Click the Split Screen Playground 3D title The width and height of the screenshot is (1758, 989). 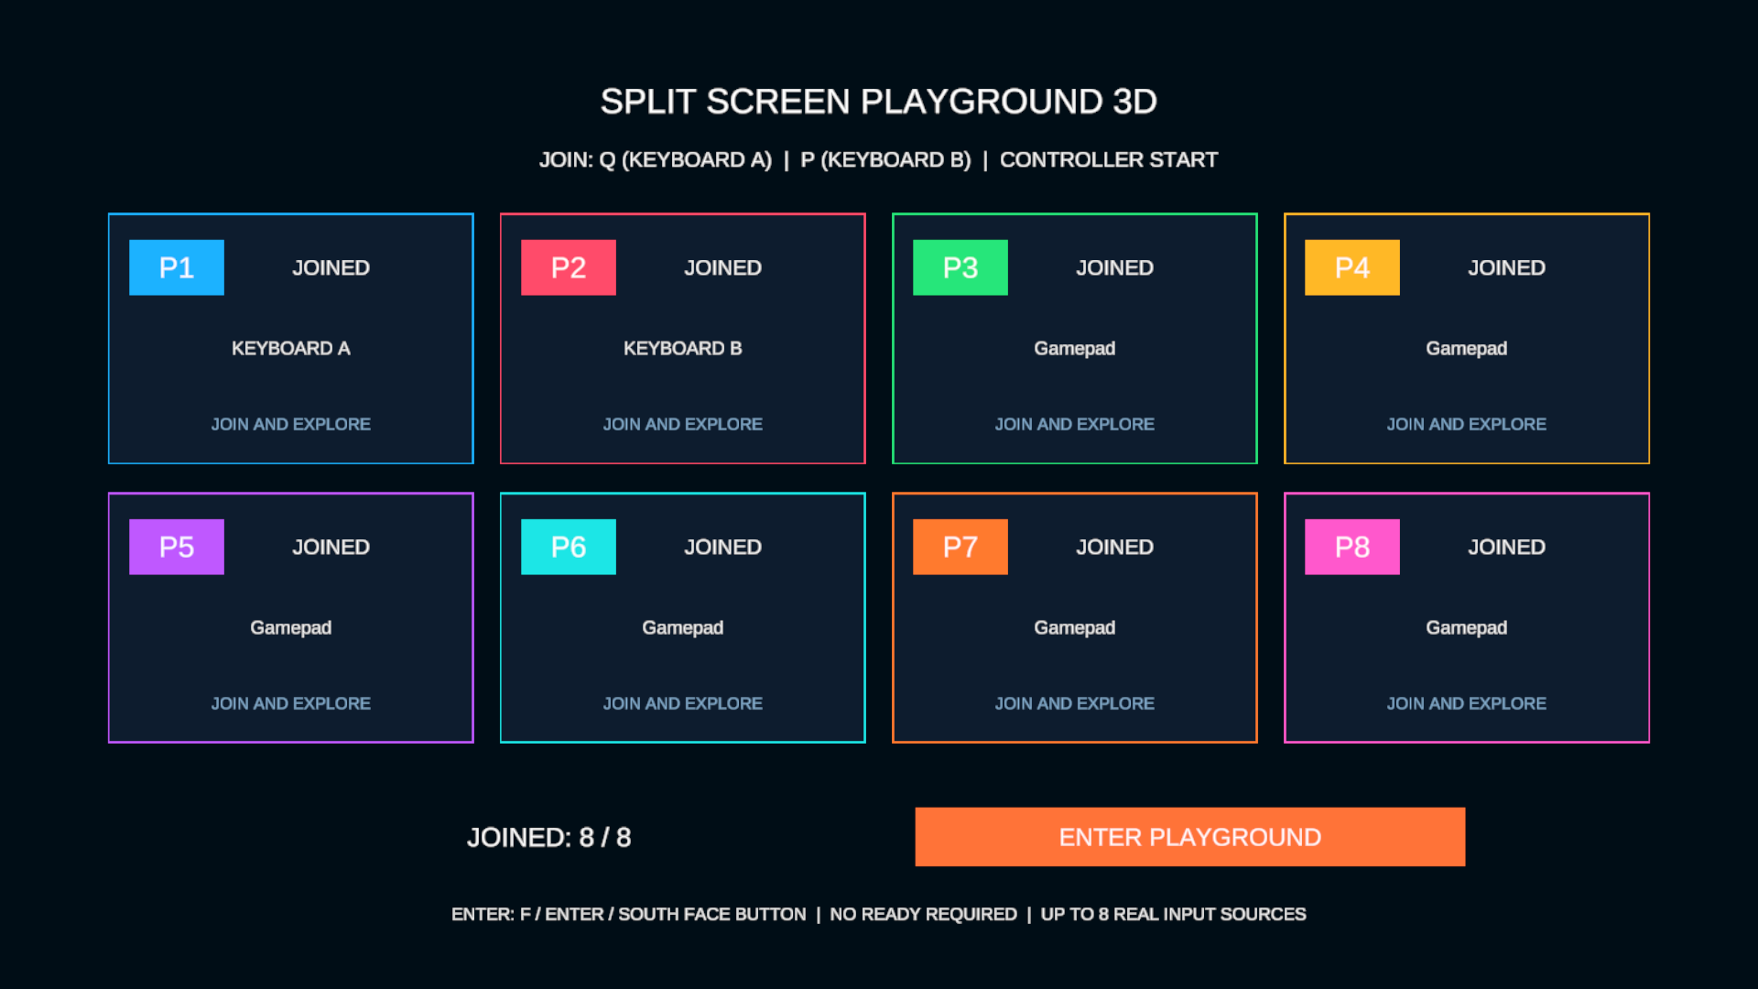click(879, 102)
